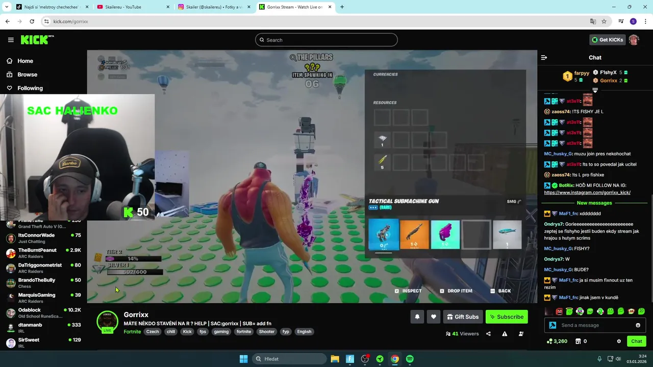This screenshot has height=367, width=653.
Task: Open the tab search dropdown arrow in Chrome
Action: coord(6,7)
